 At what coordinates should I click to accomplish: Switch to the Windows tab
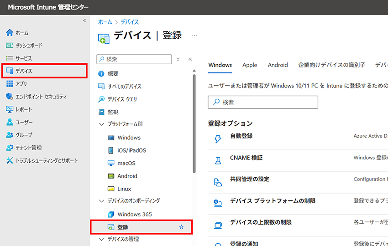(220, 65)
